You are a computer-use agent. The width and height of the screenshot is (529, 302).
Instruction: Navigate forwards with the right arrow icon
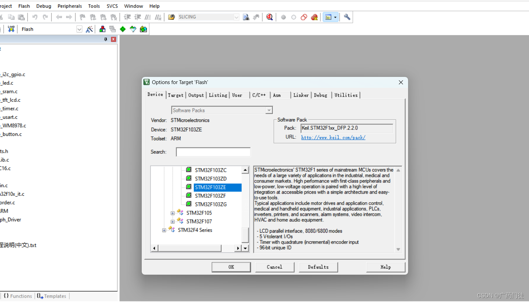click(x=69, y=17)
